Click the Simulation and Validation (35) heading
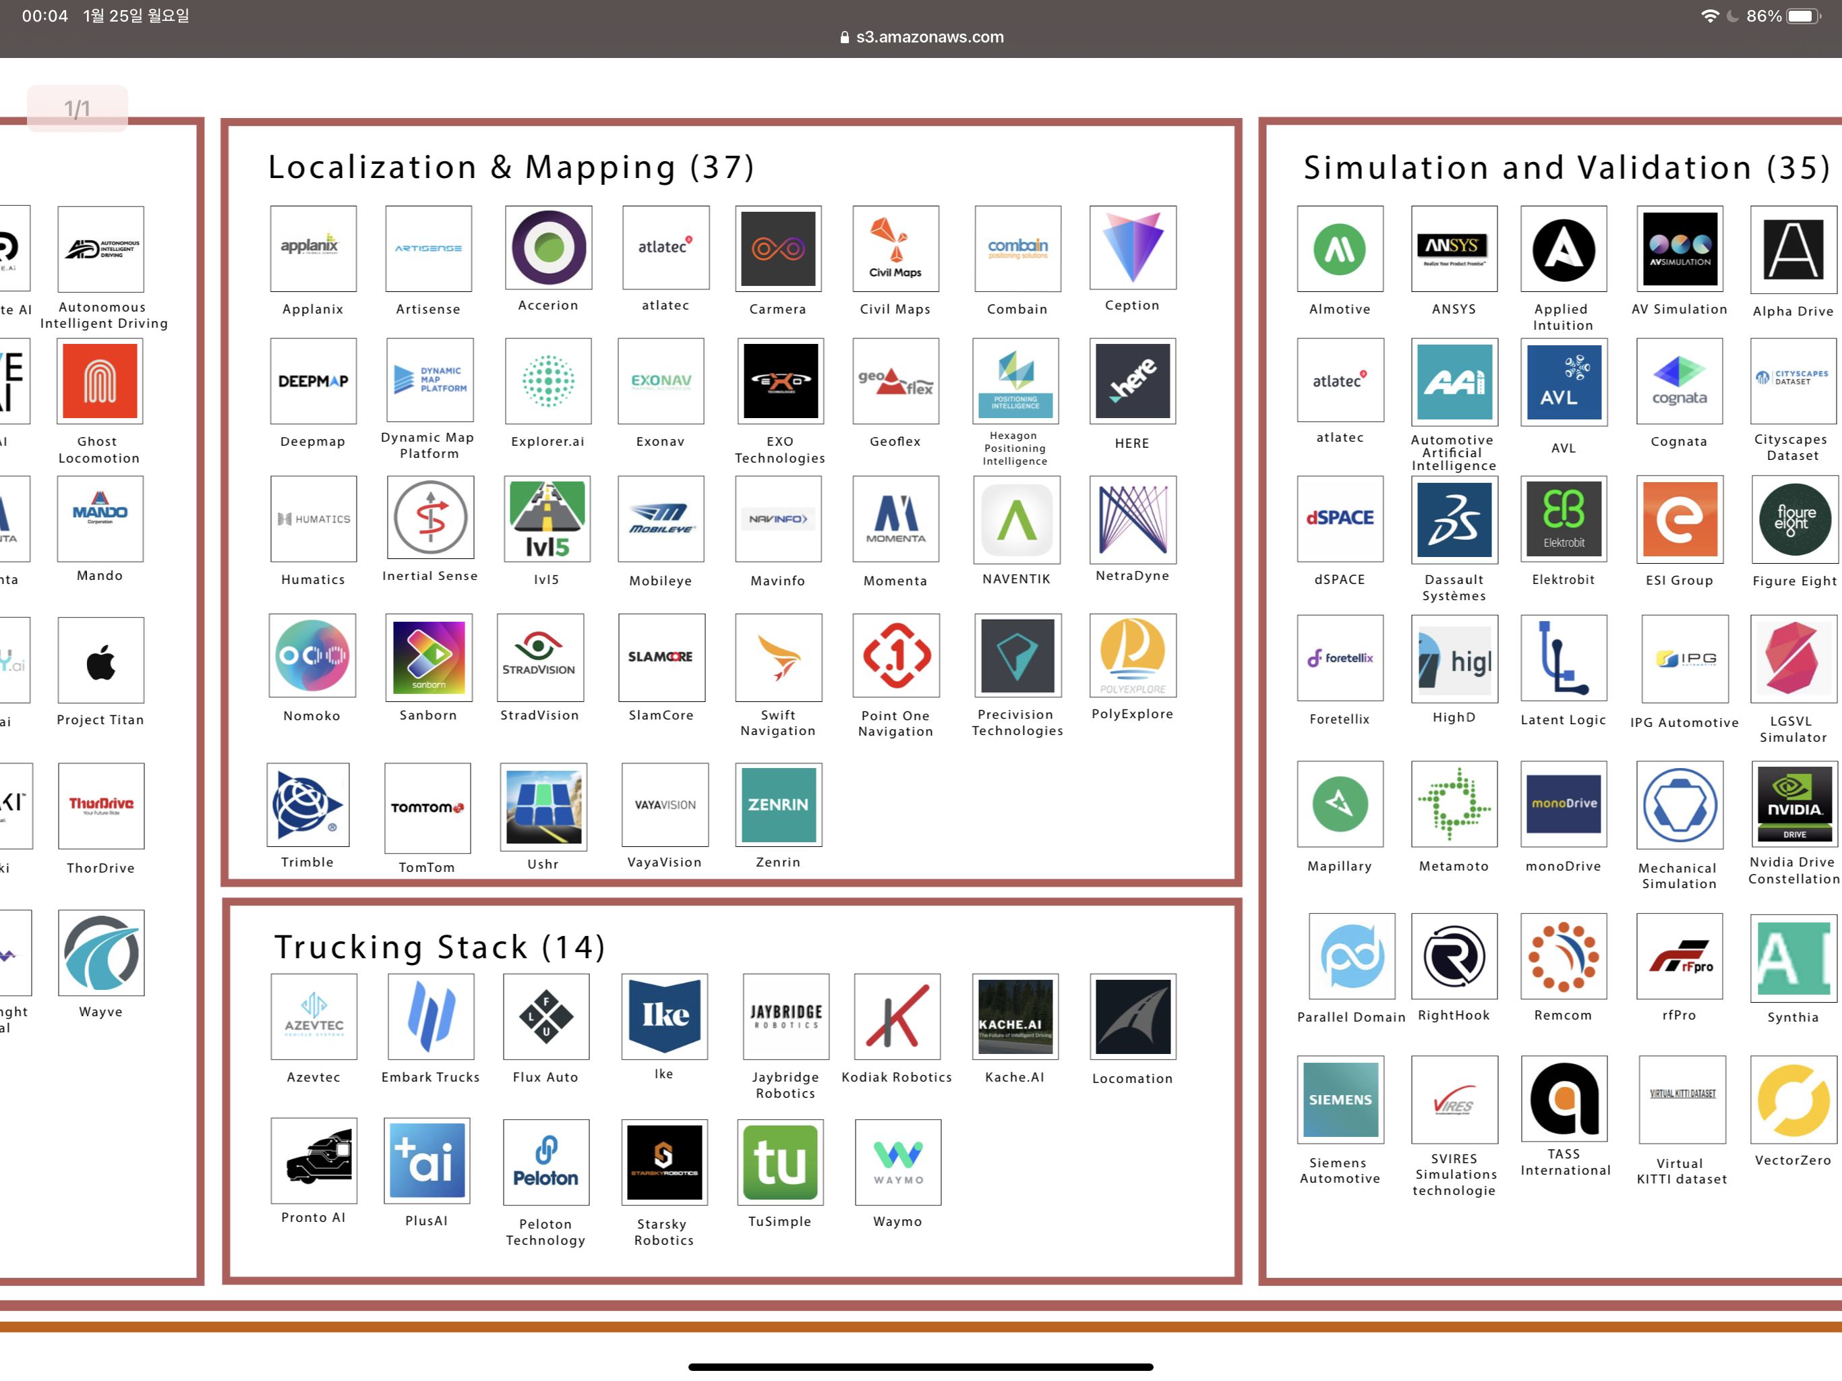Screen dimensions: 1842x1381 click(x=1566, y=167)
